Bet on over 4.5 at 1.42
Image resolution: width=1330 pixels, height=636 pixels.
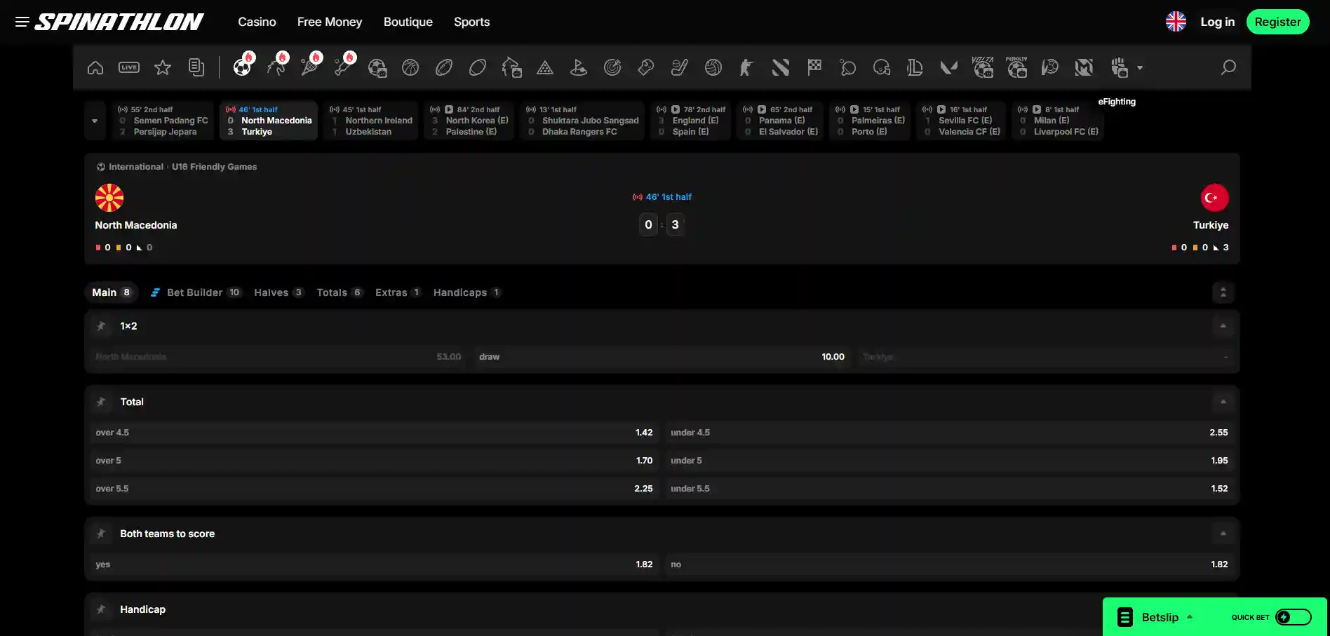[x=375, y=433]
